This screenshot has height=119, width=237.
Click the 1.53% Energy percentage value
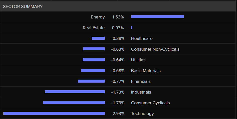[x=118, y=17]
